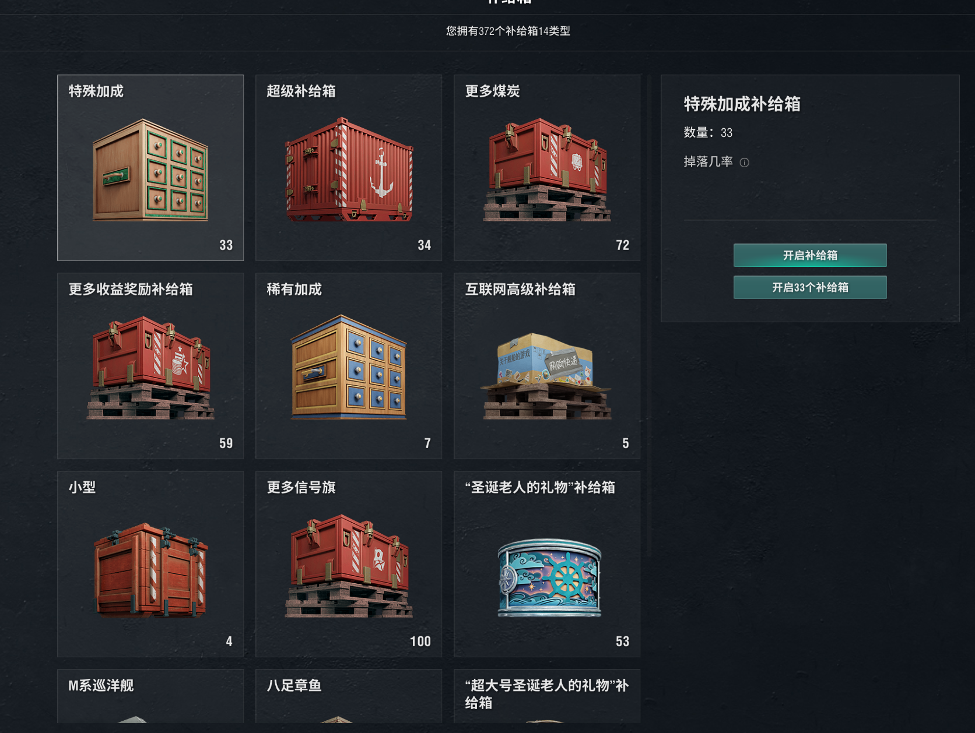Open the 八足章鱼 container tile
Screen dimensions: 975x733
(x=349, y=696)
